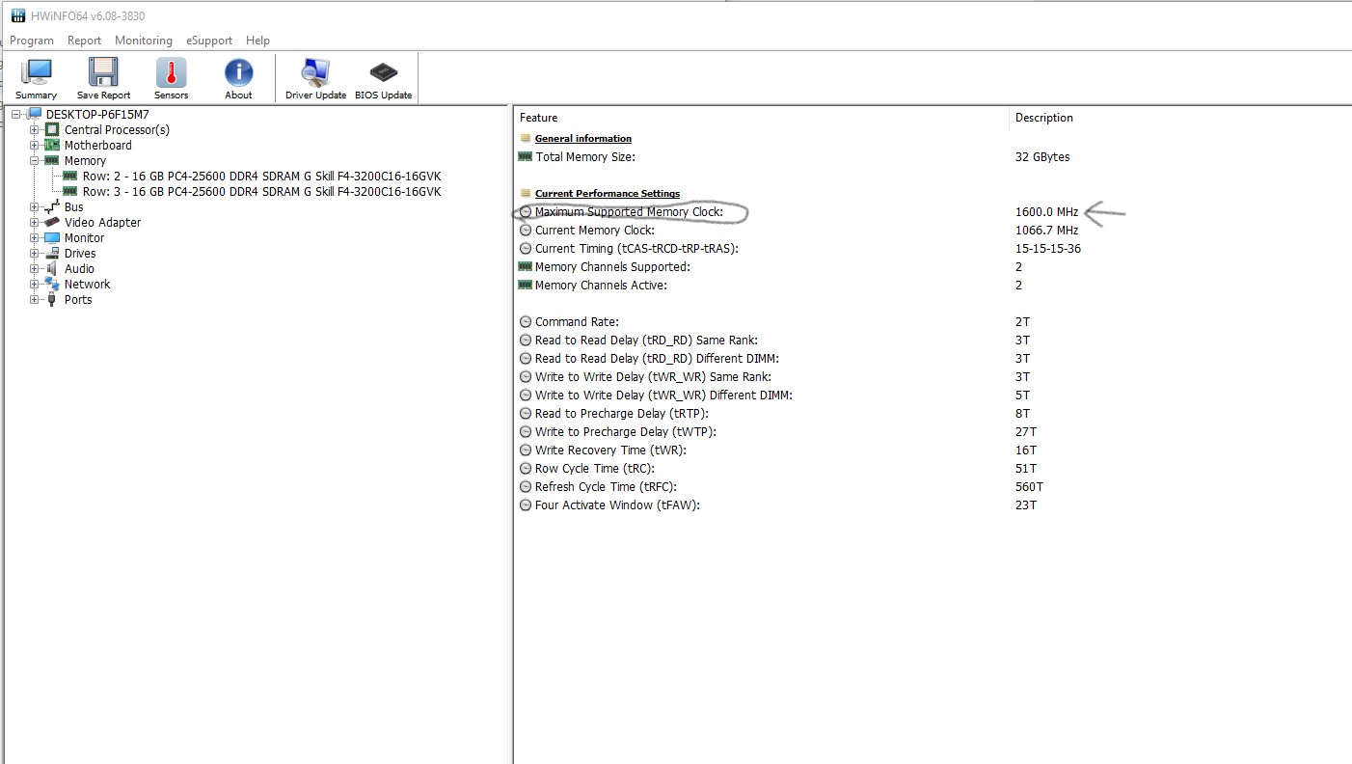This screenshot has width=1352, height=764.
Task: Open the Report menu
Action: [x=84, y=41]
